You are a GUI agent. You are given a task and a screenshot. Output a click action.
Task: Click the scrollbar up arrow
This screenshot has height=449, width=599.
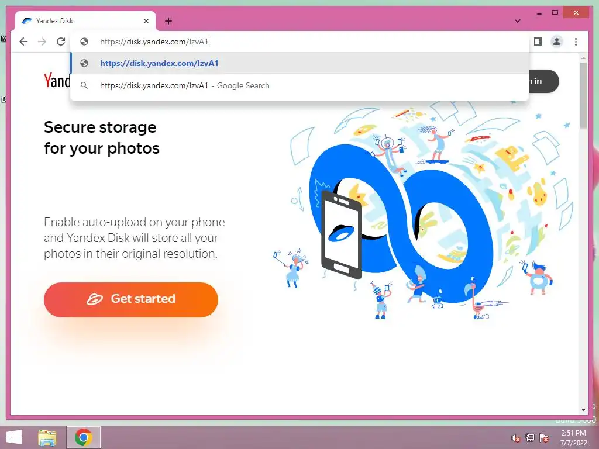(x=583, y=58)
